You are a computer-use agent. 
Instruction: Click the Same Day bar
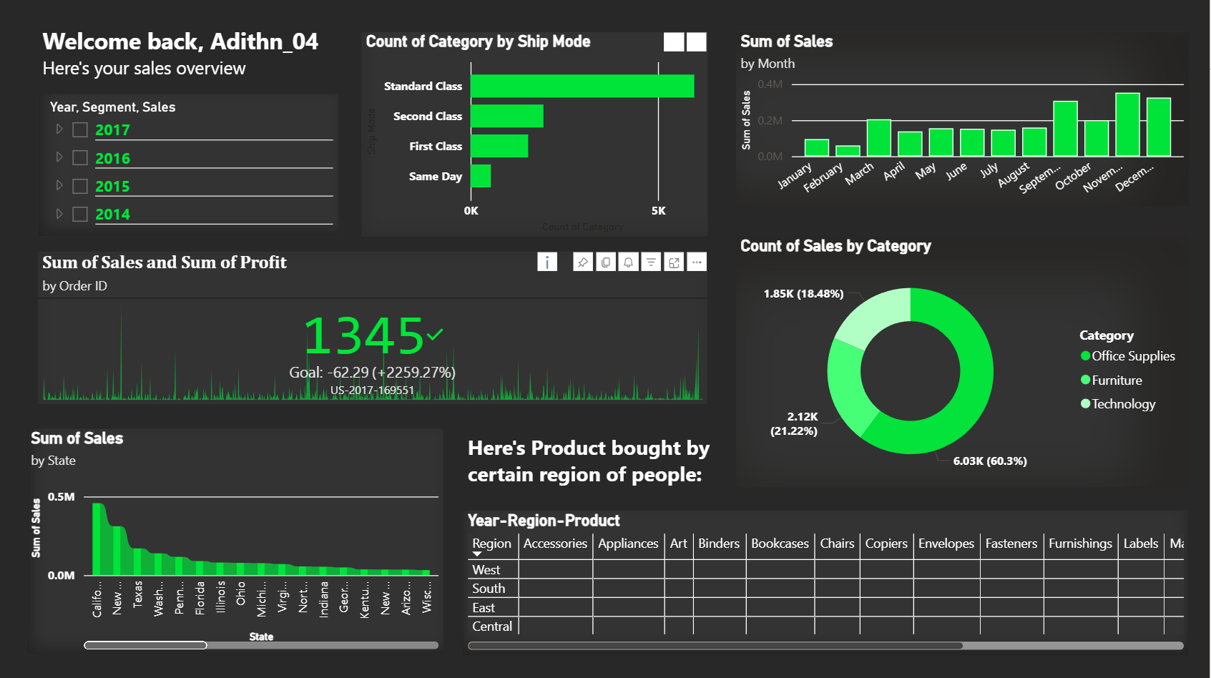pyautogui.click(x=481, y=176)
